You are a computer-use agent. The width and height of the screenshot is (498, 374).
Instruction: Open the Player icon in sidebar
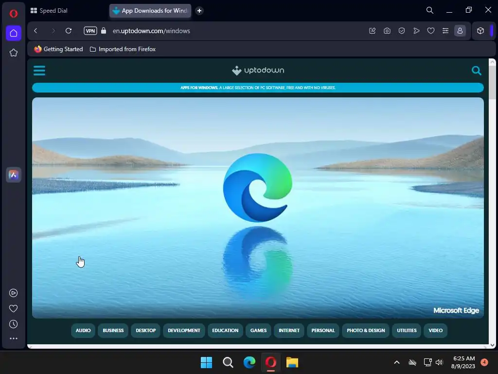click(x=13, y=293)
